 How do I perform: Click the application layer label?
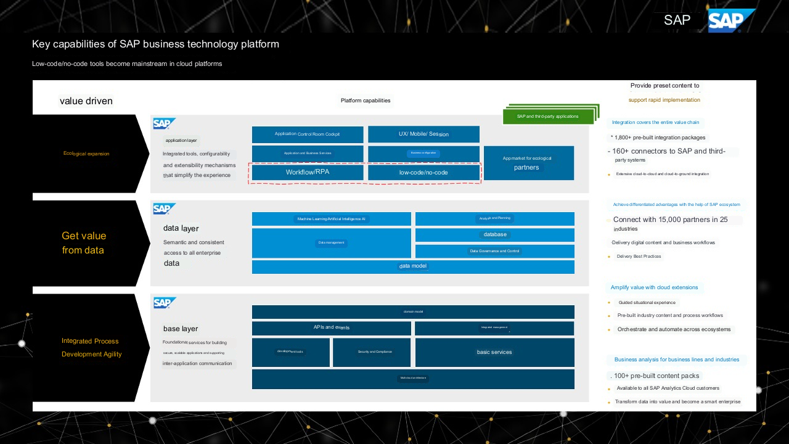point(181,141)
